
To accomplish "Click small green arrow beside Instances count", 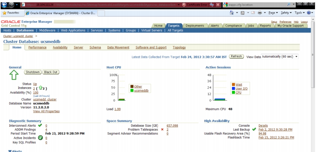I will tap(40, 88).
